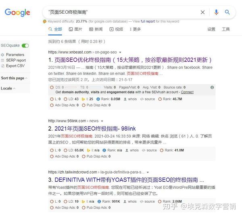Click the Alexa Rank 8.05M icon
This screenshot has height=216, width=242.
(x=98, y=99)
